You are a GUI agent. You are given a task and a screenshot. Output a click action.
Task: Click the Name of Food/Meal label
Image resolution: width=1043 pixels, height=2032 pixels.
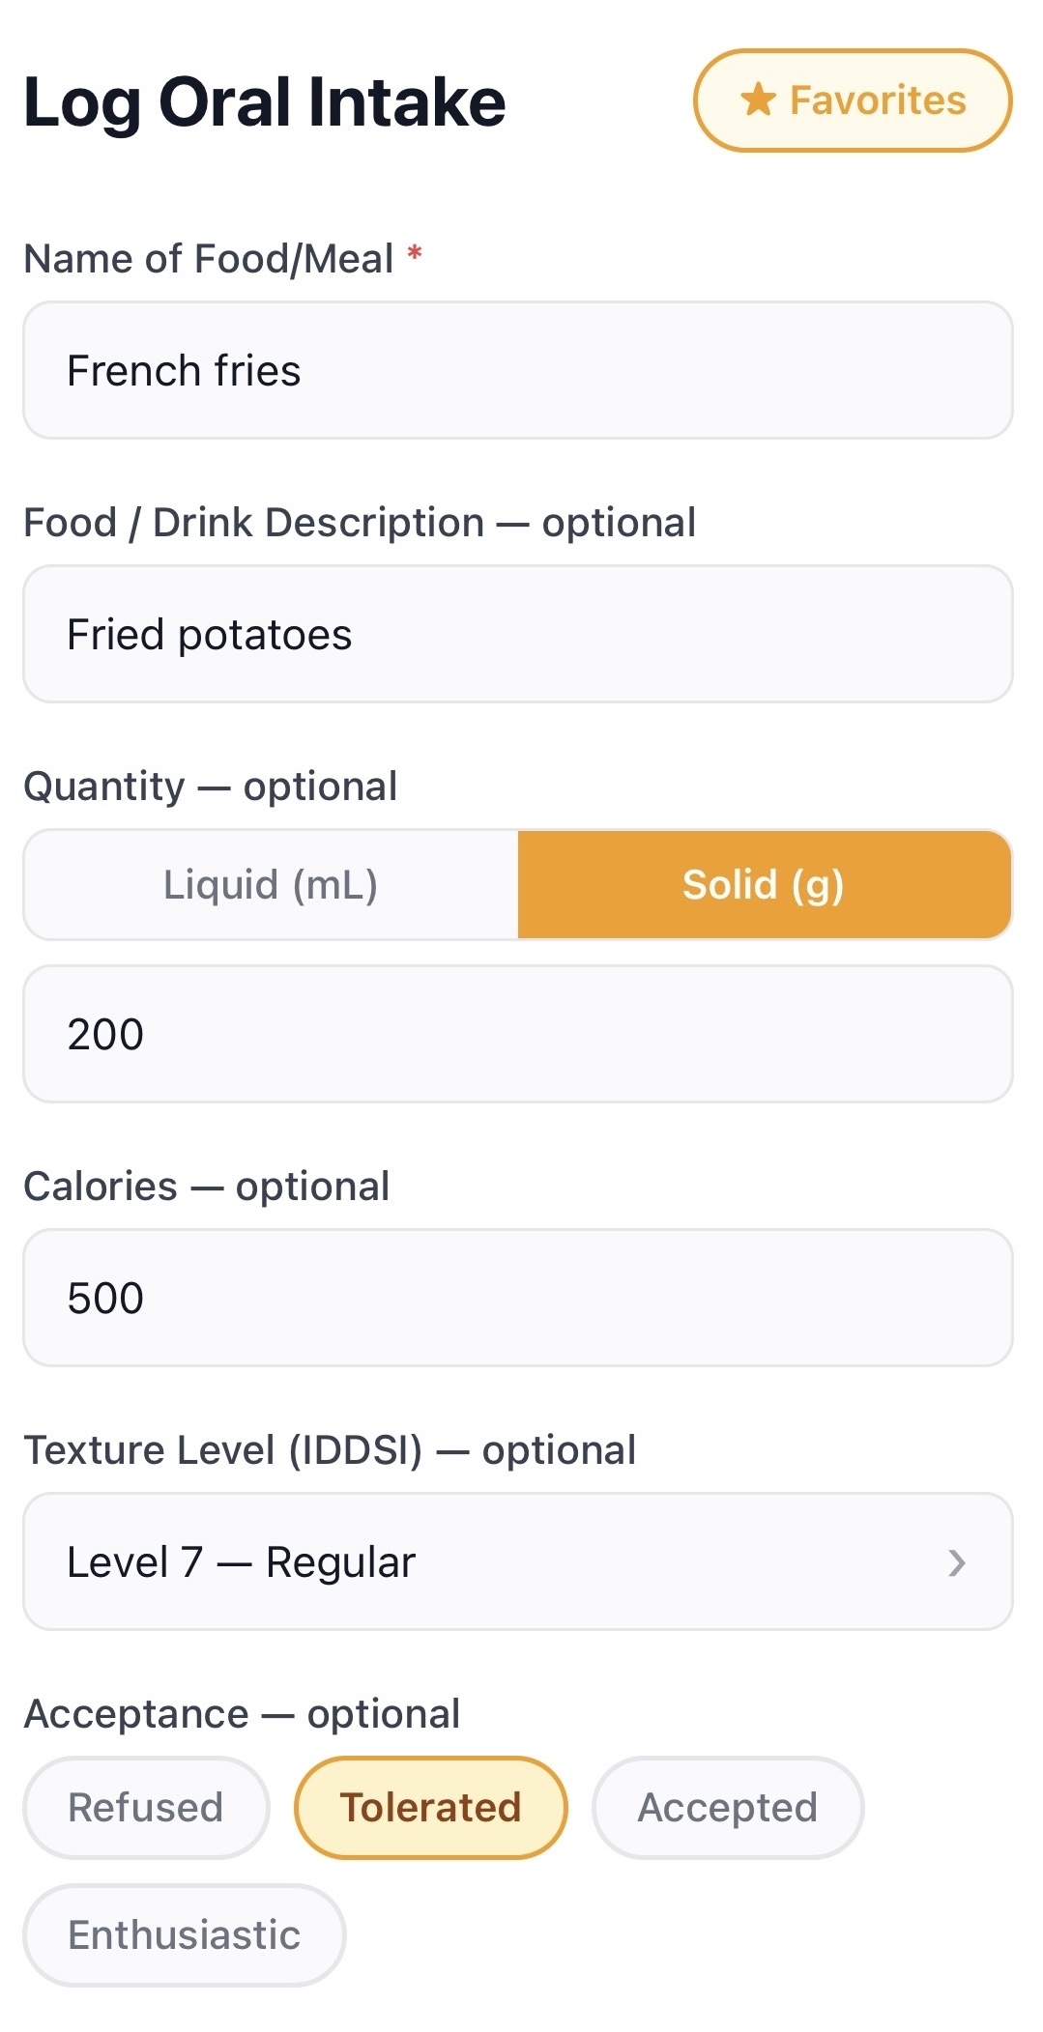coord(209,259)
